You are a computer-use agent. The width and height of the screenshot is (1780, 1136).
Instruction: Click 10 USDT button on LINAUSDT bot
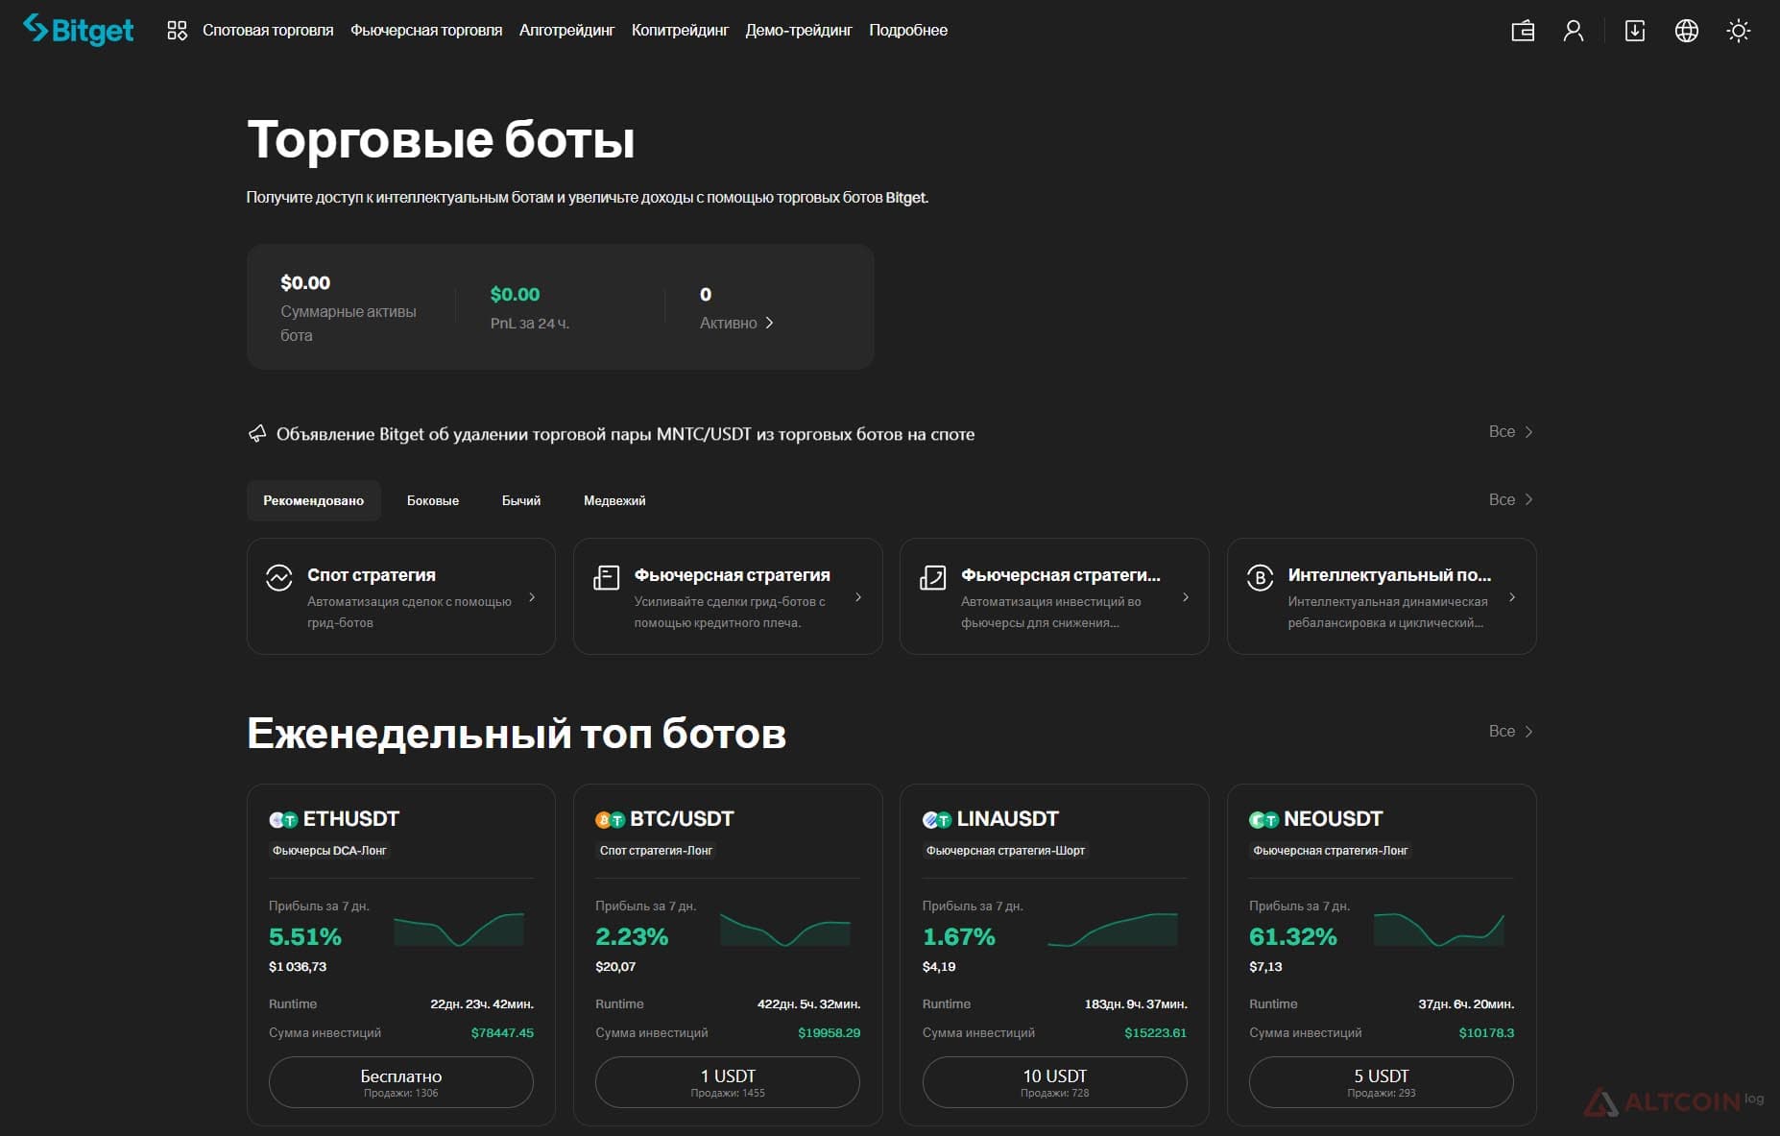click(x=1055, y=1082)
